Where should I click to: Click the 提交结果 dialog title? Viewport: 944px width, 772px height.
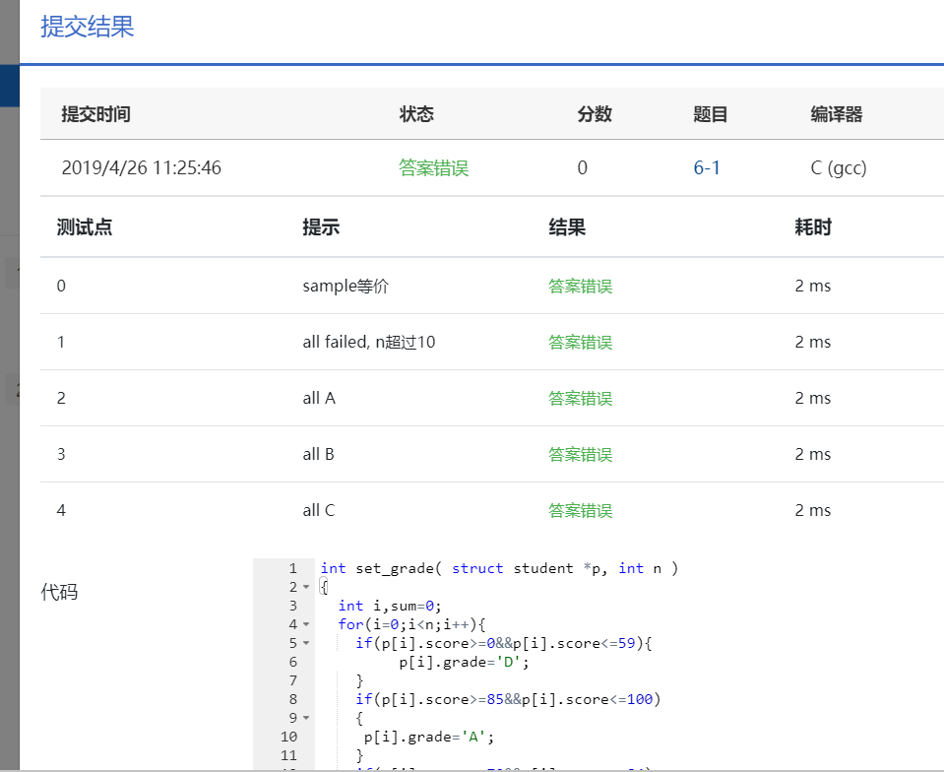click(x=88, y=27)
